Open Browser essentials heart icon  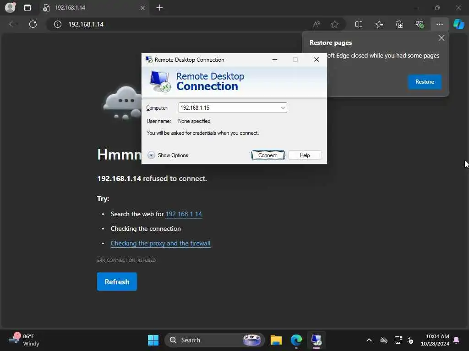(x=420, y=24)
